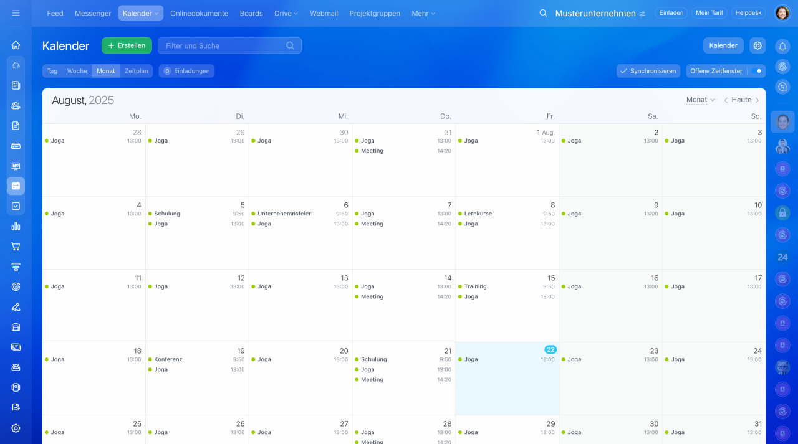The width and height of the screenshot is (798, 444).
Task: Switch to the Tag view tab
Action: coord(52,71)
